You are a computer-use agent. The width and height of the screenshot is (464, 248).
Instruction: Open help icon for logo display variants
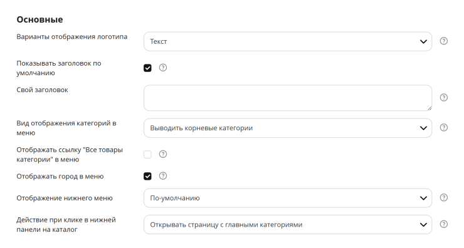pos(443,41)
